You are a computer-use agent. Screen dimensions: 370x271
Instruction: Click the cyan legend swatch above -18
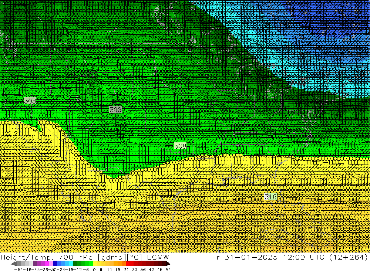(71, 264)
